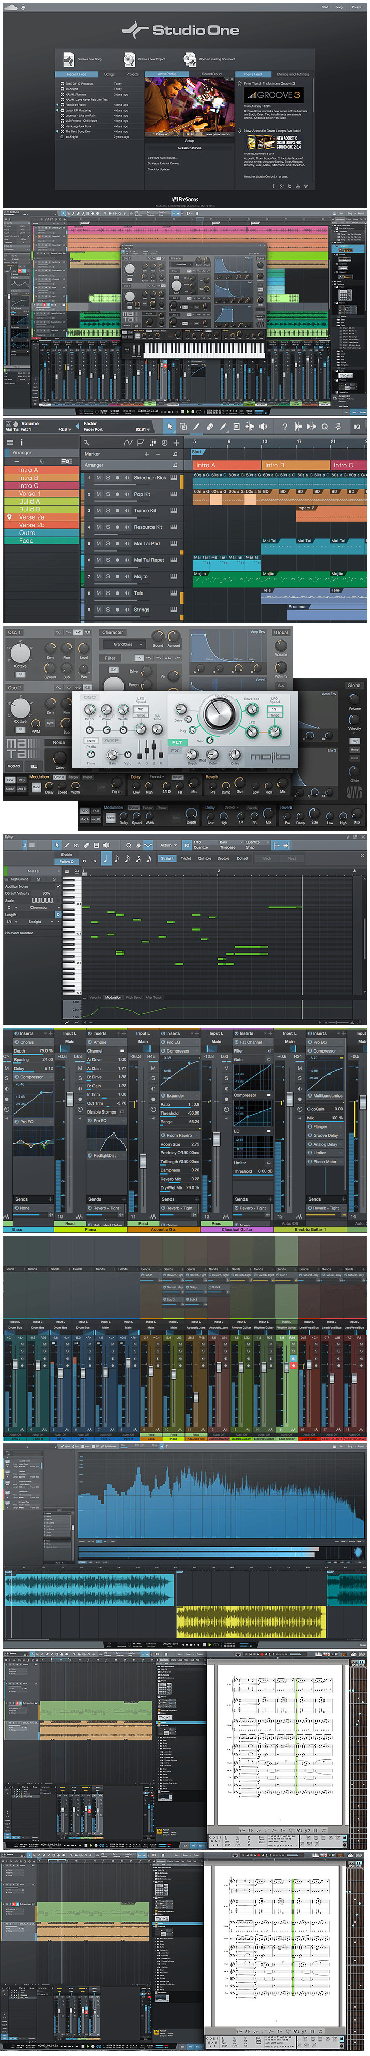Click the Create a new Project icon
370x2056 pixels.
[x=129, y=59]
